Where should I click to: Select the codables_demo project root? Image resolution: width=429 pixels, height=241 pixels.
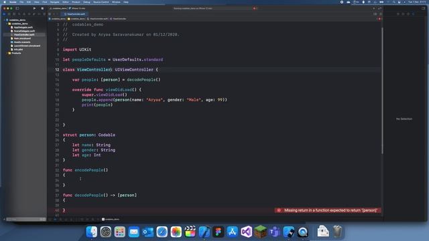click(x=17, y=20)
